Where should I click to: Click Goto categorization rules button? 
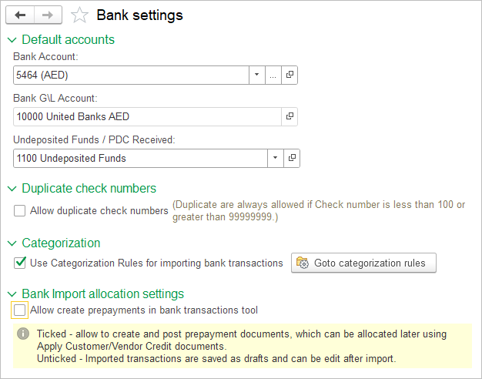[363, 263]
